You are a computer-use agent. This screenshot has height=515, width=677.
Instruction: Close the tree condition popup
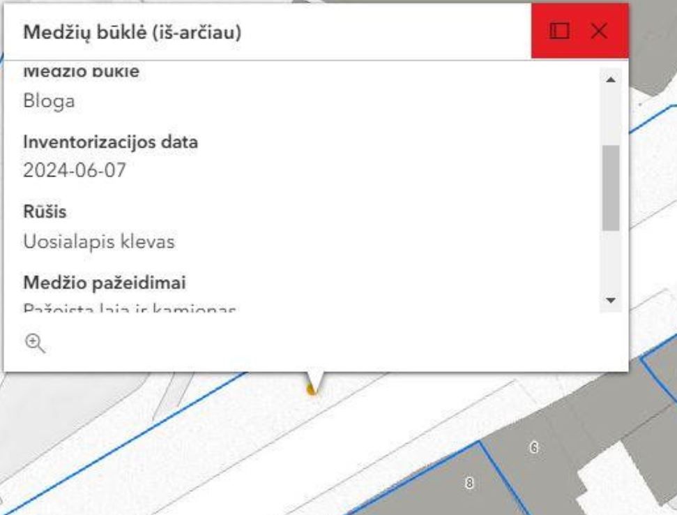598,31
